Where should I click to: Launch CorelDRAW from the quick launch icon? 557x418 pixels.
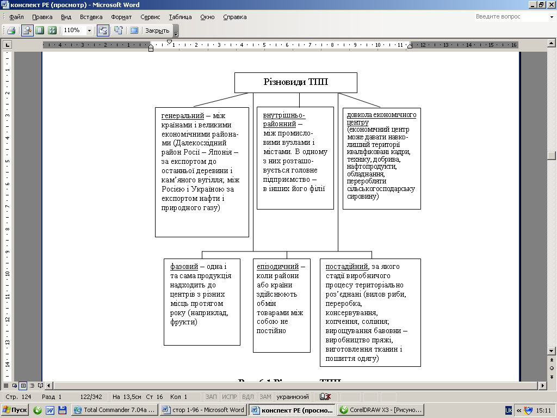coord(38,410)
